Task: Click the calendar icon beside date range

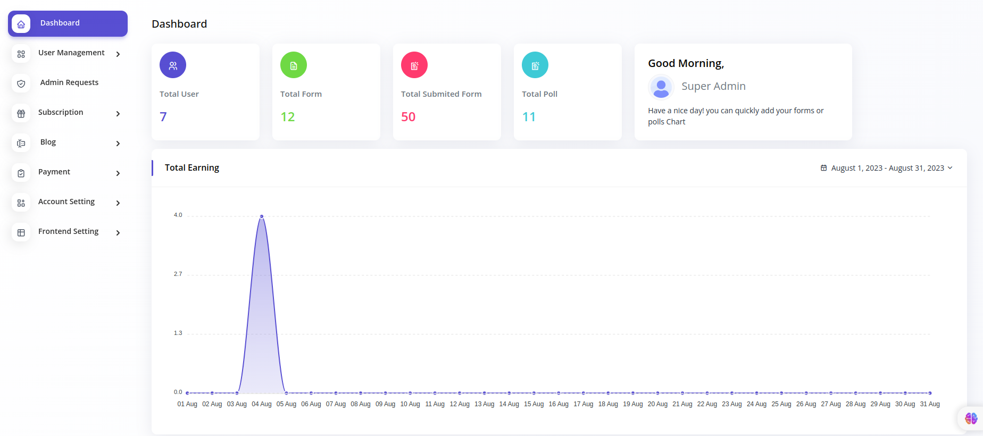Action: coord(823,168)
